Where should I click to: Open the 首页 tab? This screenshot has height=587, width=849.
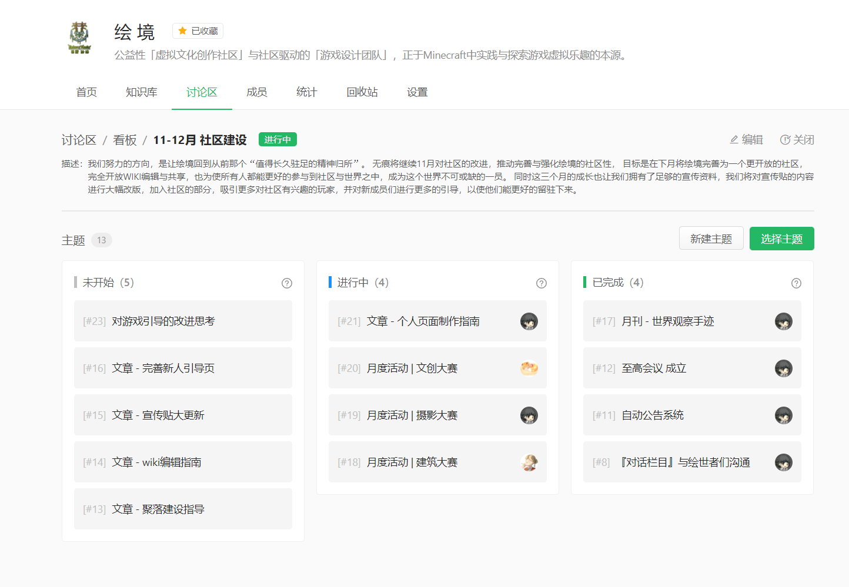click(86, 92)
